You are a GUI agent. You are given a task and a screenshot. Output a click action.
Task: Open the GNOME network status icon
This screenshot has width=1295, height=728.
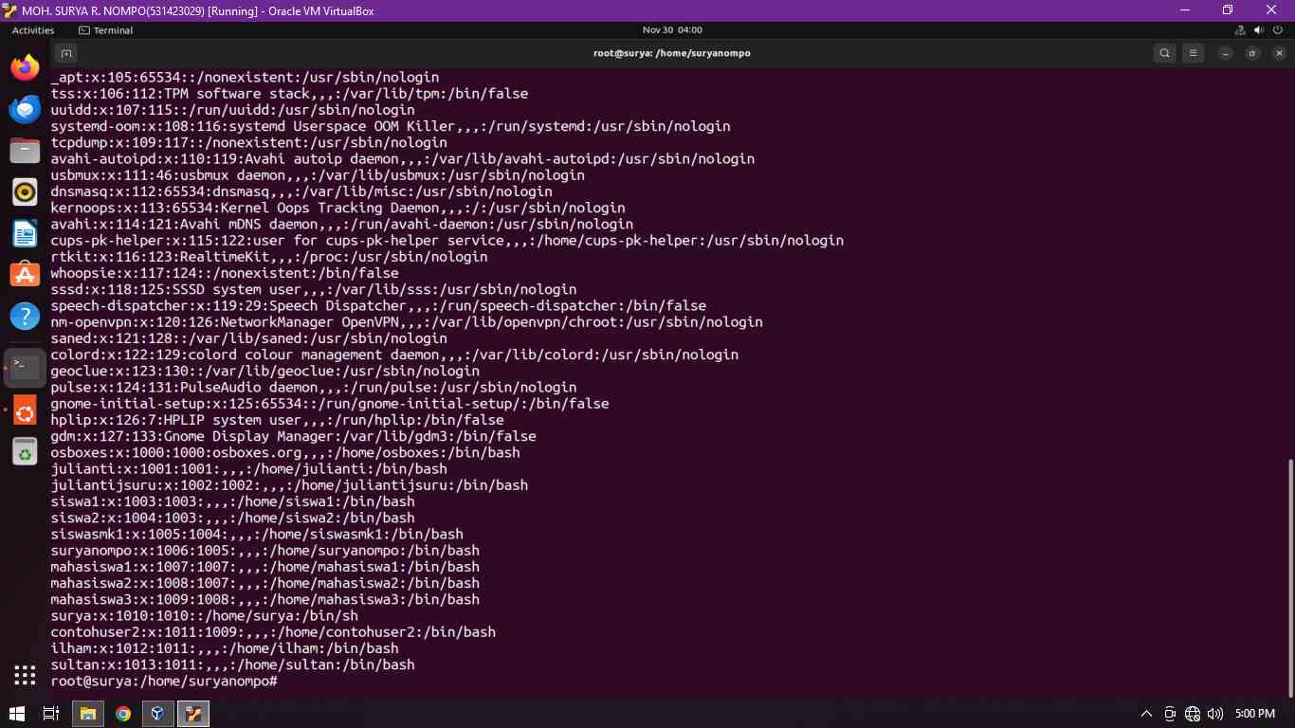1241,30
